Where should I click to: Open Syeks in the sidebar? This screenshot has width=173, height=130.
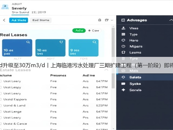click(x=135, y=84)
